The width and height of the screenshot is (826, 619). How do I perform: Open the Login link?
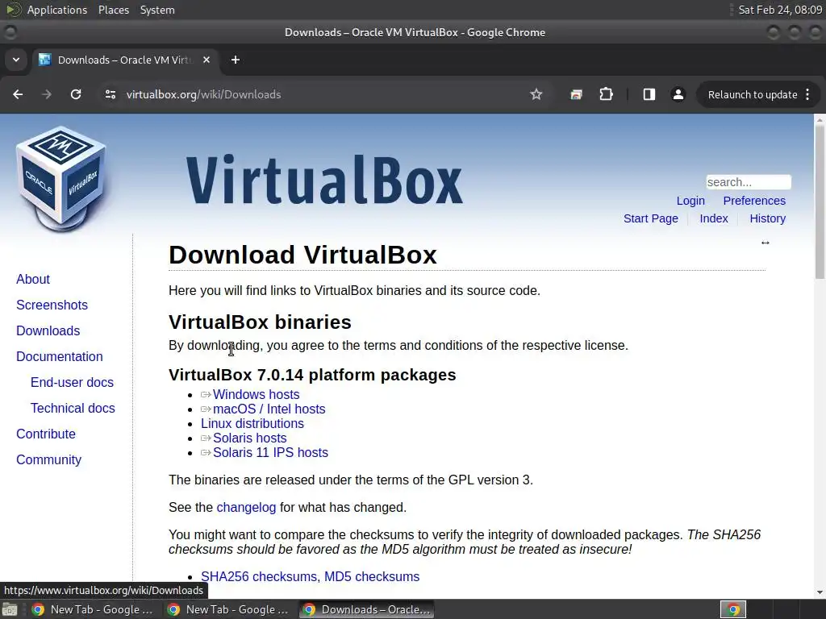(x=690, y=201)
